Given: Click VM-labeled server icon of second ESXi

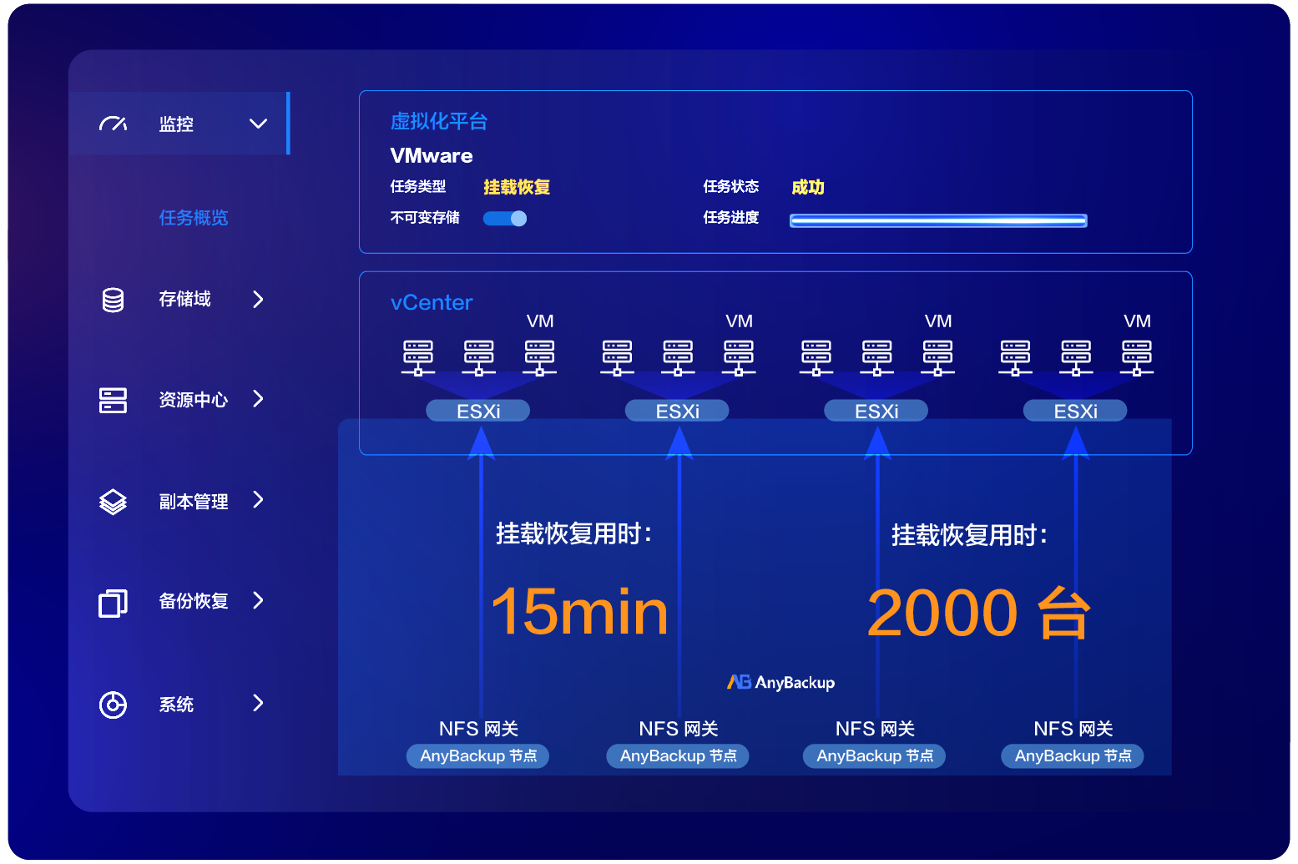Looking at the screenshot, I should click(739, 357).
